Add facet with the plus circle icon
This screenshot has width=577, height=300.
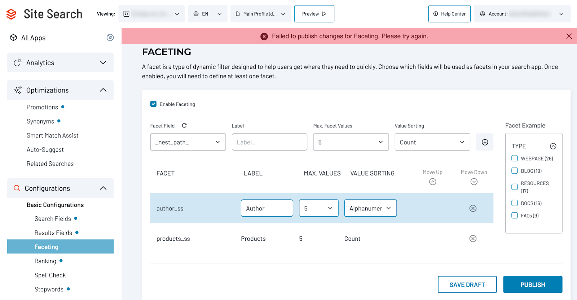(485, 142)
